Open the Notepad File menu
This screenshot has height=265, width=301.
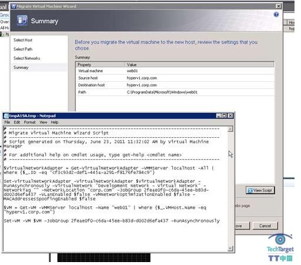coord(7,122)
